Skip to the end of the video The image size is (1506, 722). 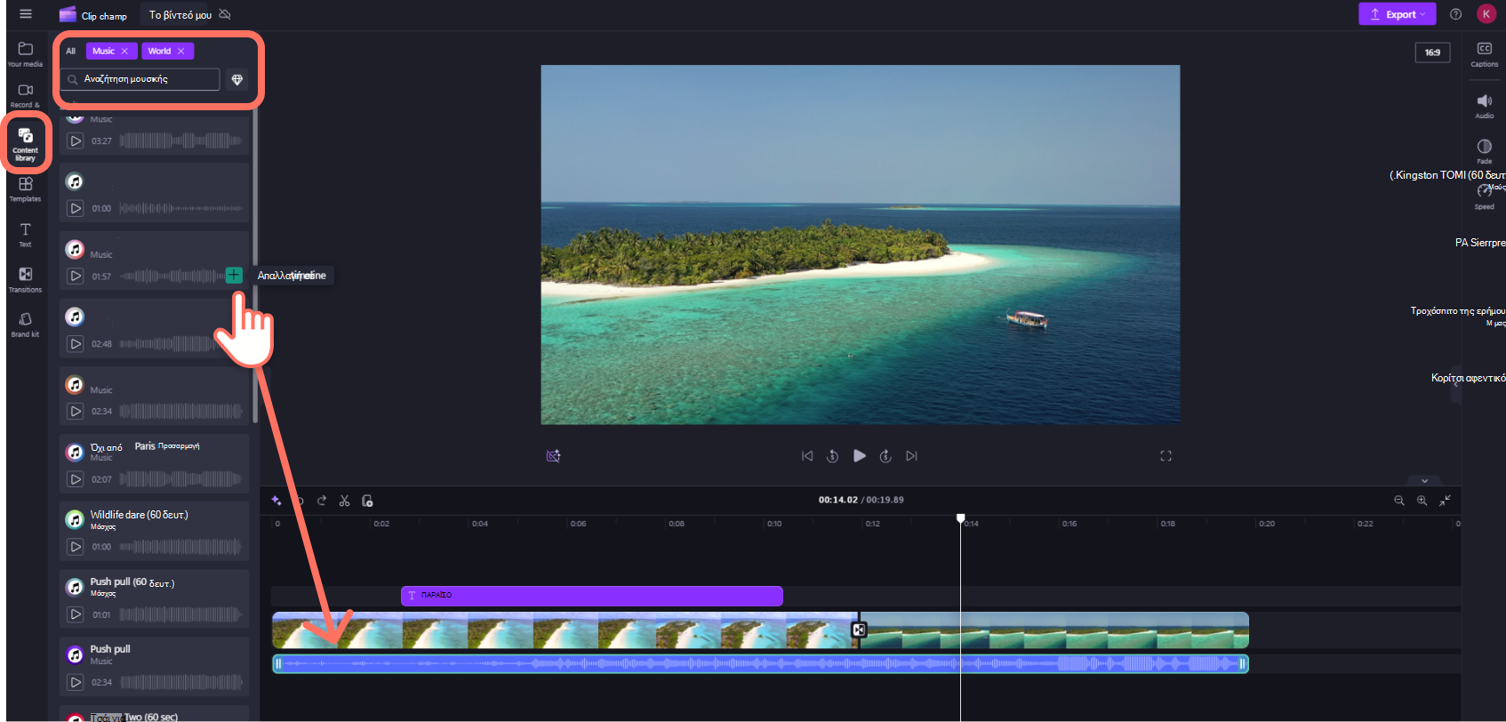tap(911, 456)
